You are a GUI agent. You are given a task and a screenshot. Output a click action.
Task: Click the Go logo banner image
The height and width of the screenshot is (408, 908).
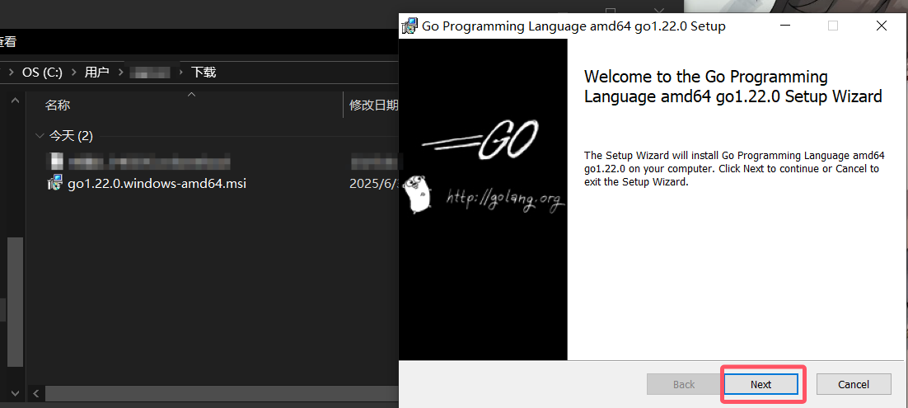pyautogui.click(x=483, y=200)
